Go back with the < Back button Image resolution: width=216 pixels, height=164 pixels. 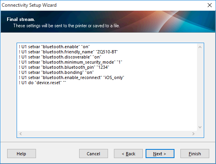(128, 154)
